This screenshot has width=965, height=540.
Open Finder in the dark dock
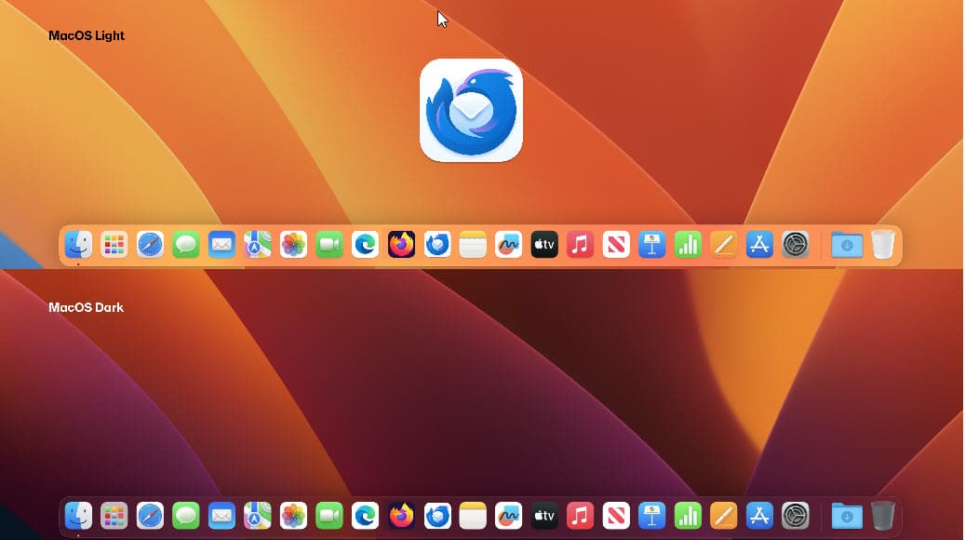pyautogui.click(x=78, y=516)
